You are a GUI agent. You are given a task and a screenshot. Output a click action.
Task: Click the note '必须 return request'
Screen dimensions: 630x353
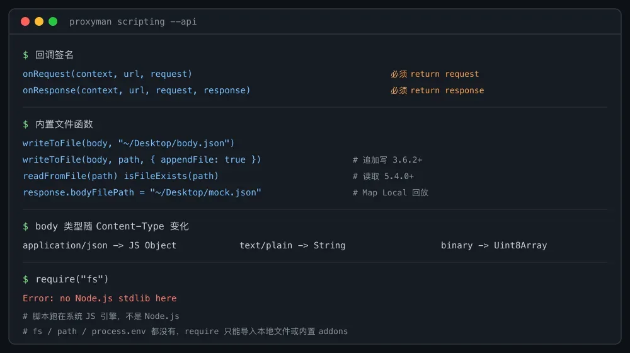tap(435, 74)
